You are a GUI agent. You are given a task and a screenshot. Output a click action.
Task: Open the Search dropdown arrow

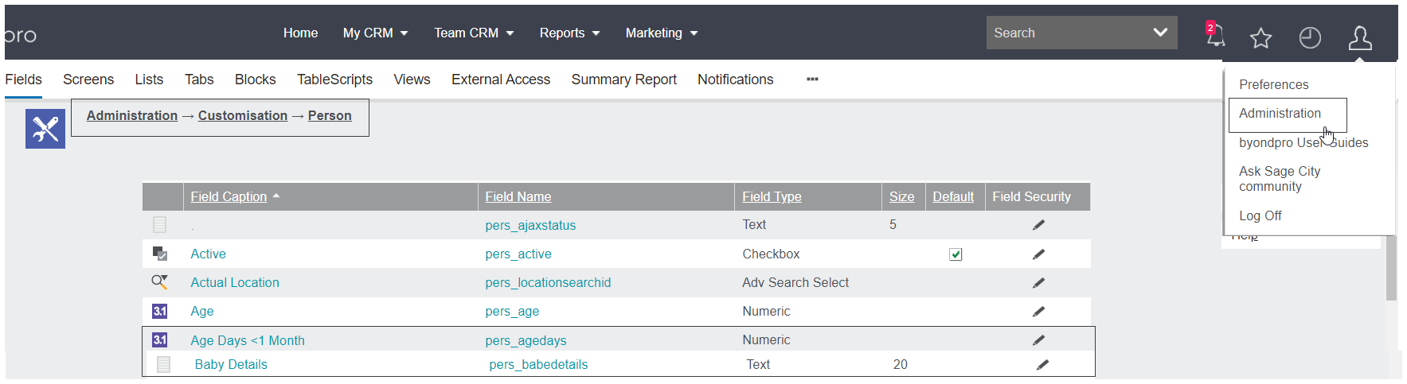(x=1160, y=33)
